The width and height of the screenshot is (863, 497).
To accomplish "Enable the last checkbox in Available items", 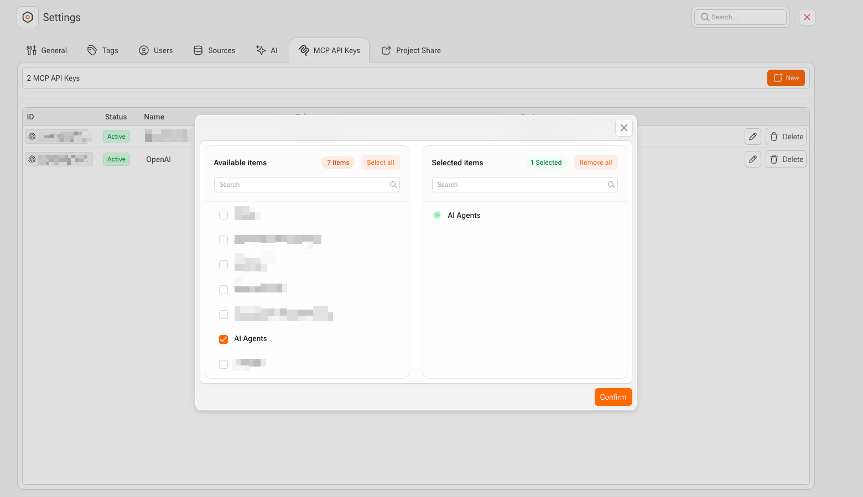I will 223,364.
